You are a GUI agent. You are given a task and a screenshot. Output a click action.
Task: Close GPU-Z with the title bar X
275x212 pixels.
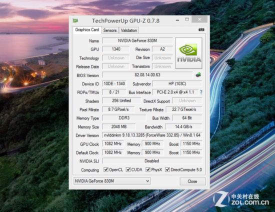199,19
